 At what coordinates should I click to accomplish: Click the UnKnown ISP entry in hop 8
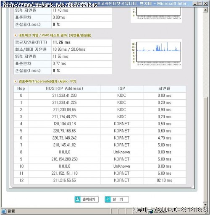(x=121, y=152)
